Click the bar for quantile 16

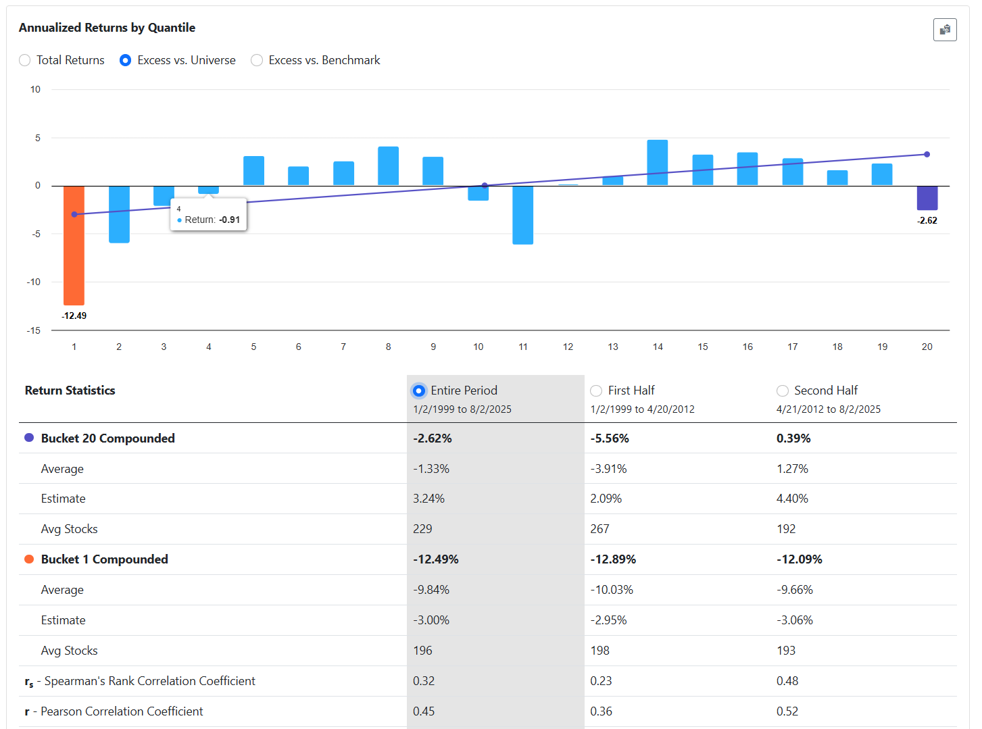[x=747, y=169]
